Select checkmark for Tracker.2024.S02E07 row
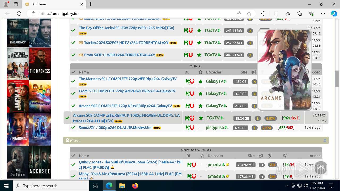This screenshot has height=191, width=340. [x=73, y=43]
